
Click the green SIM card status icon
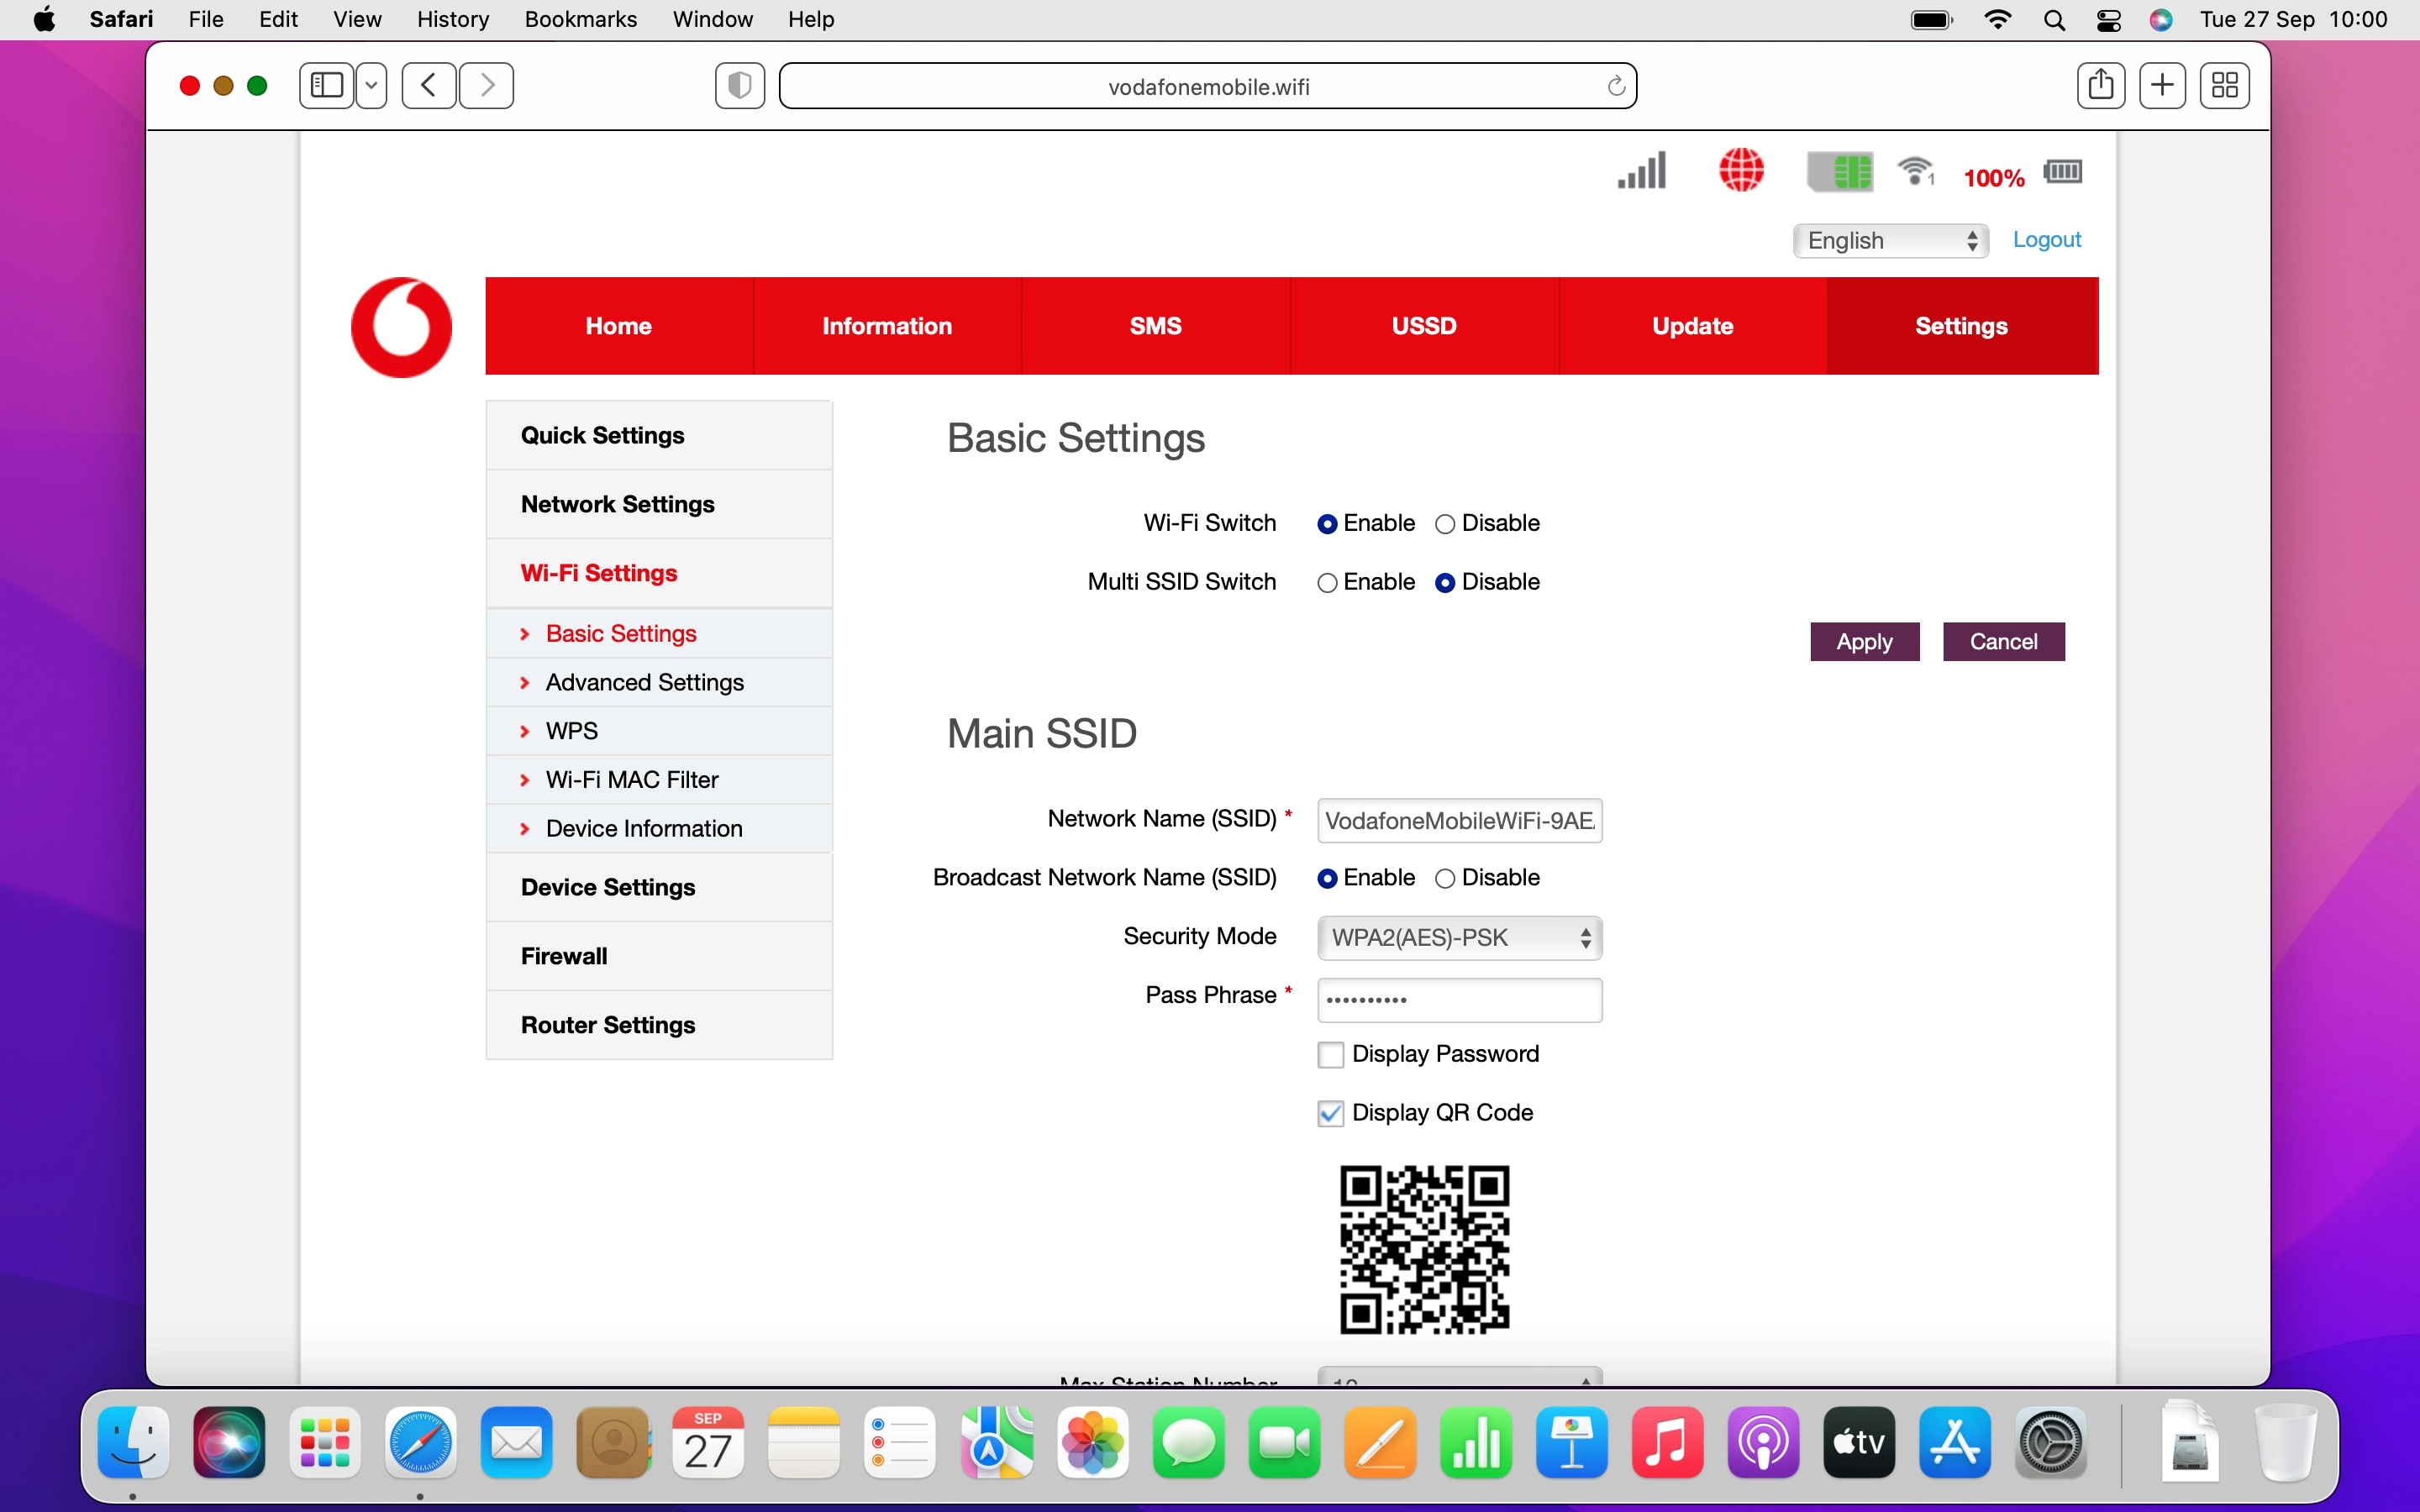[x=1839, y=172]
